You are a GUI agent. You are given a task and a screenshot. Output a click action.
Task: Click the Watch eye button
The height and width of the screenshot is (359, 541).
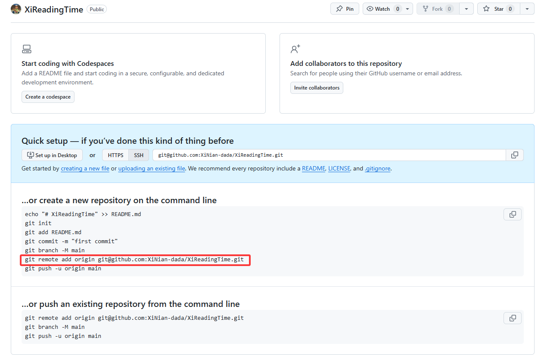tap(378, 9)
